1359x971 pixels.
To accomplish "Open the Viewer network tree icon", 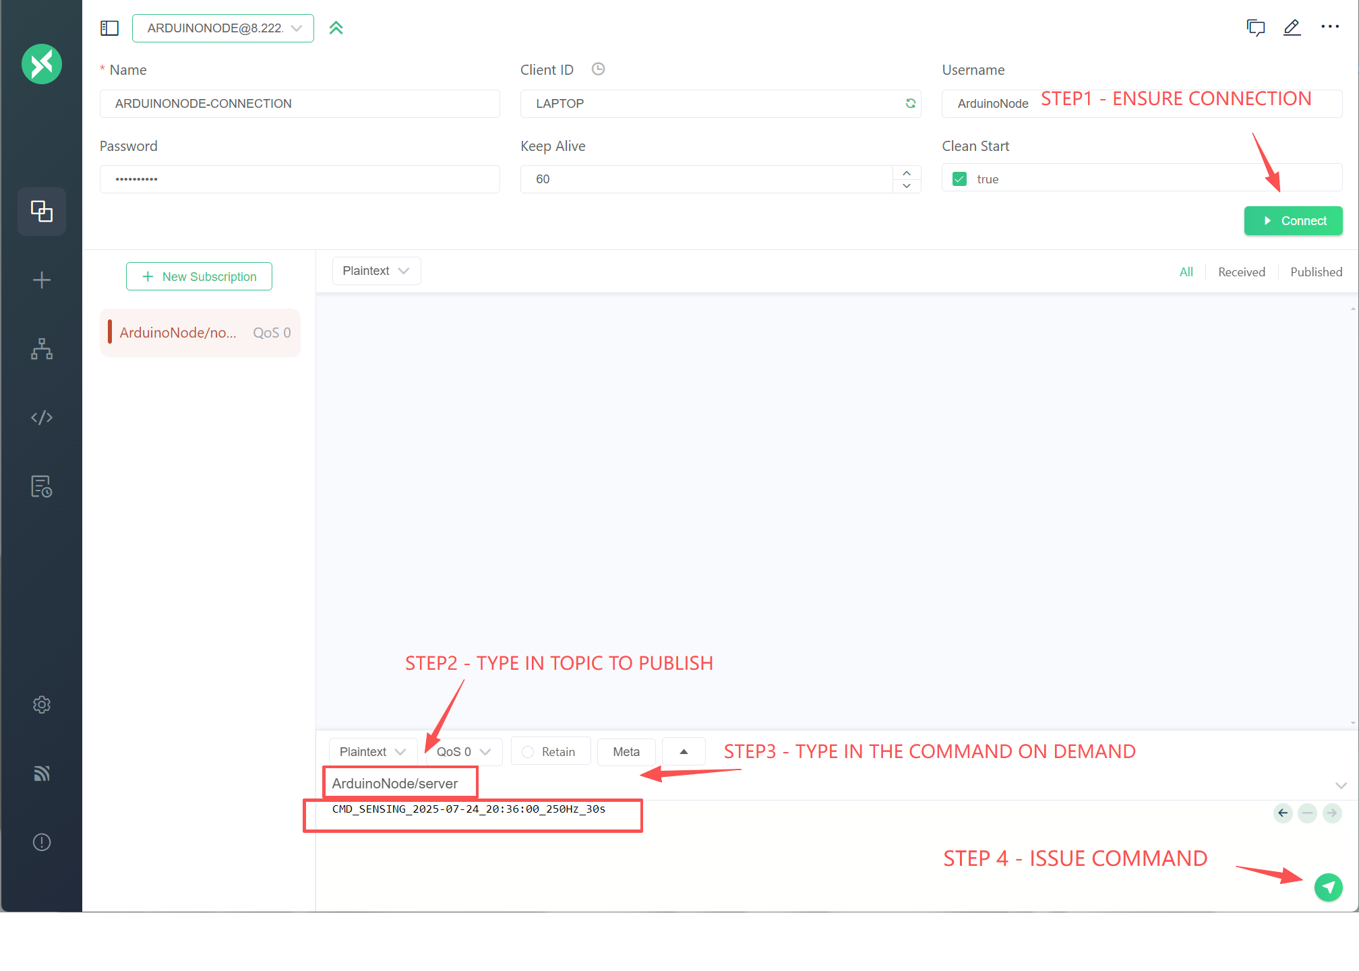I will (42, 349).
